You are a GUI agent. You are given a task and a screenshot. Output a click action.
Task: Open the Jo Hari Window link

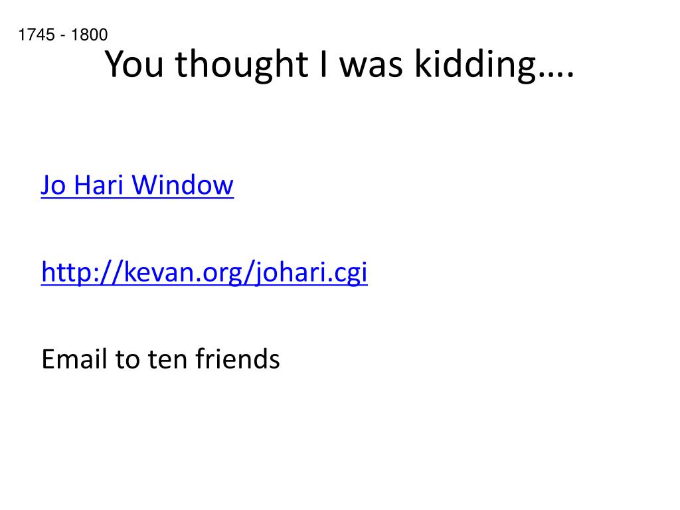137,185
